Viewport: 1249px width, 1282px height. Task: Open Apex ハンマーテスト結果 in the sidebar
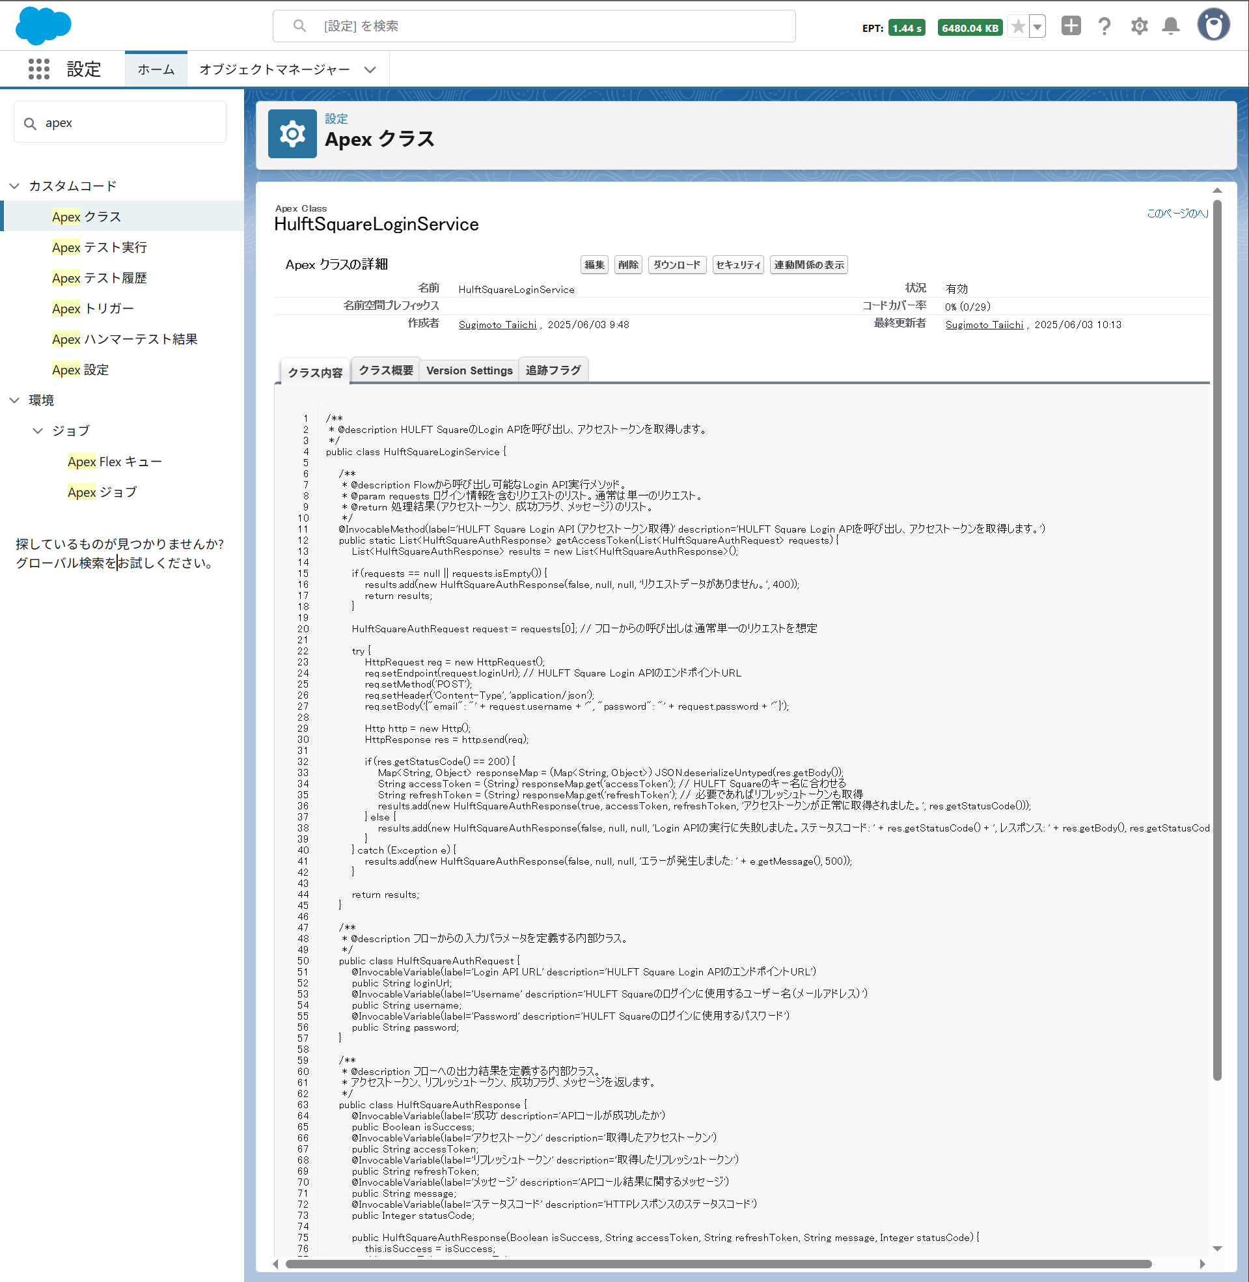point(124,339)
